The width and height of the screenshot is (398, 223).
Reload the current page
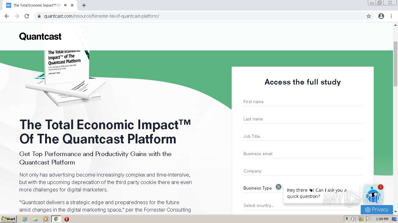tap(27, 16)
